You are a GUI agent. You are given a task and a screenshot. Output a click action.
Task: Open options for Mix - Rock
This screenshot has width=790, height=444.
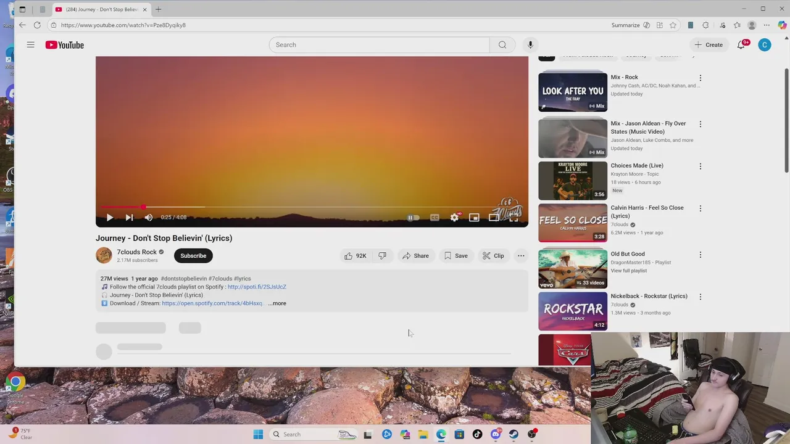pos(700,78)
